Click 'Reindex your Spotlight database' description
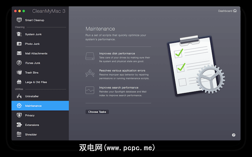Viewport: 252px width, 157px height. click(x=123, y=93)
